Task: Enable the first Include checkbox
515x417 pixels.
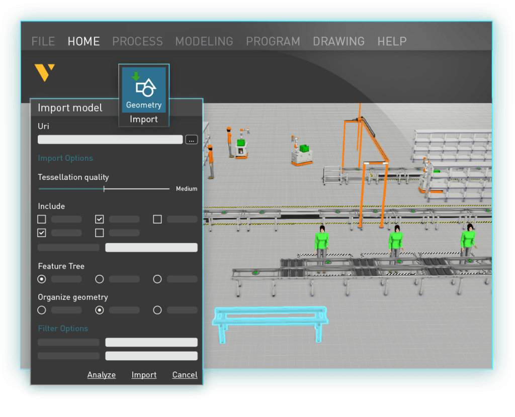Action: pyautogui.click(x=42, y=219)
